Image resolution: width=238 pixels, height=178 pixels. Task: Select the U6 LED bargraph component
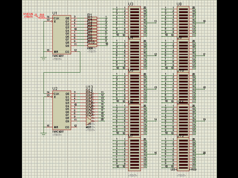tap(135, 120)
